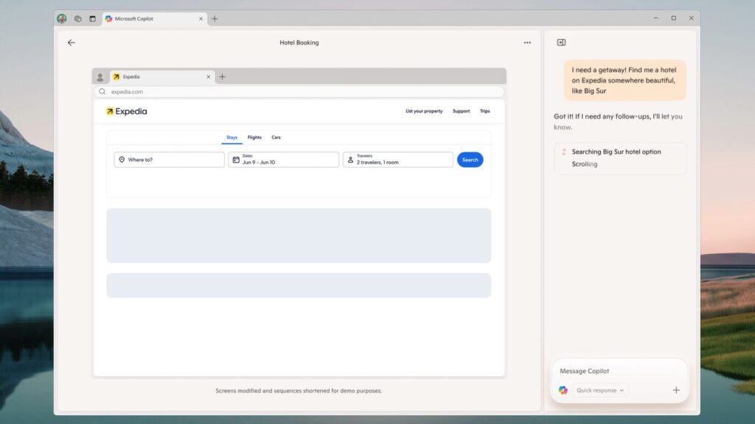The height and width of the screenshot is (424, 755).
Task: Click the Scrolling status text
Action: click(x=585, y=164)
